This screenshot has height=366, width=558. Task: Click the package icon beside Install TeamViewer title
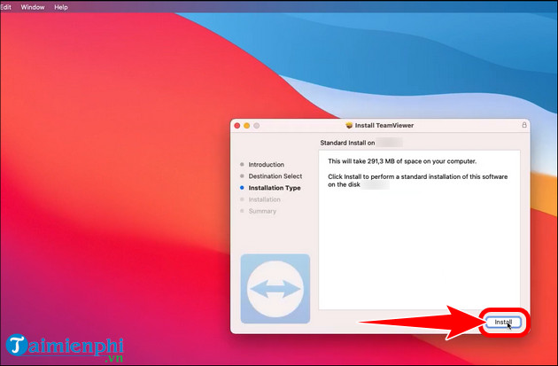click(349, 125)
